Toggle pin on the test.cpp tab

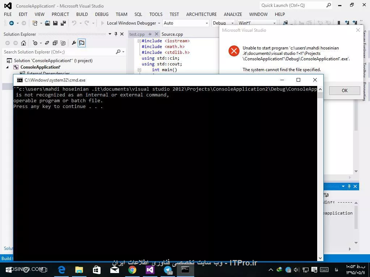click(x=150, y=34)
